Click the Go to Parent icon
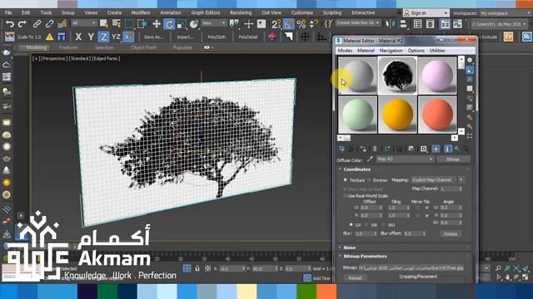 point(457,149)
